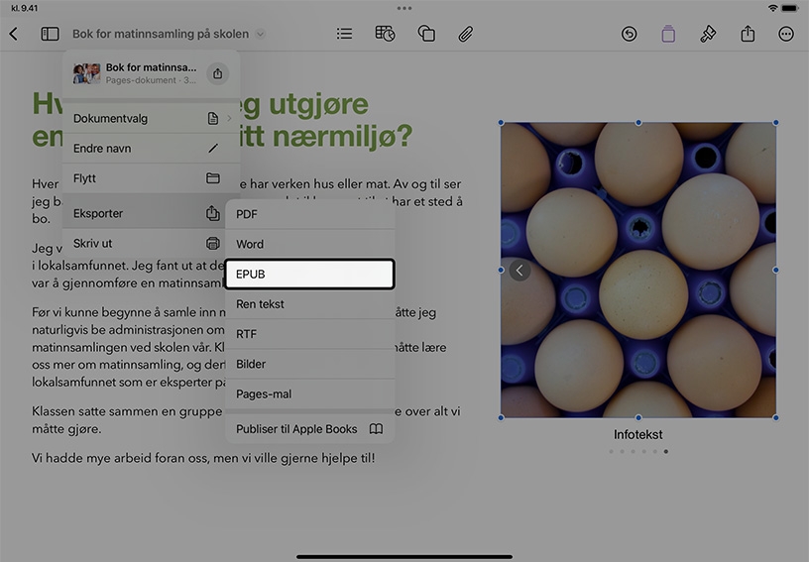This screenshot has width=809, height=562.
Task: Tap the share button beside document name
Action: click(x=218, y=73)
